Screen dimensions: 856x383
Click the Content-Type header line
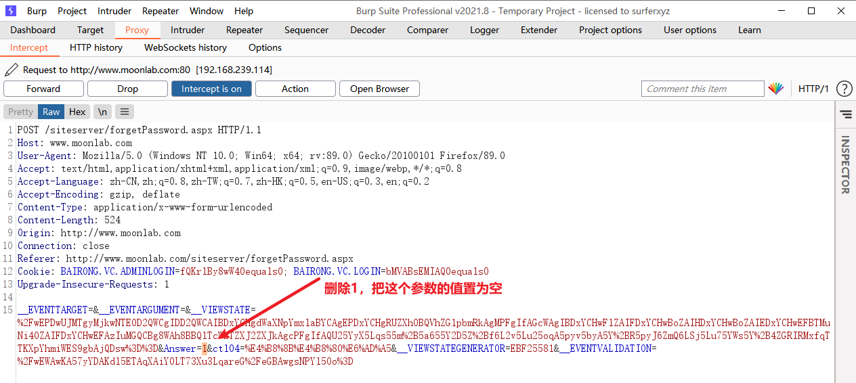(x=145, y=207)
